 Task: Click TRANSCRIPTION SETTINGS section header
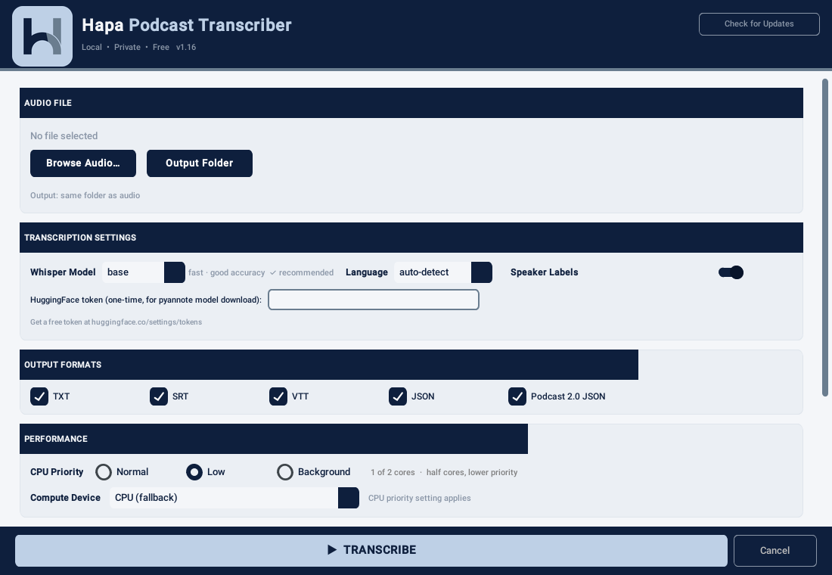411,238
